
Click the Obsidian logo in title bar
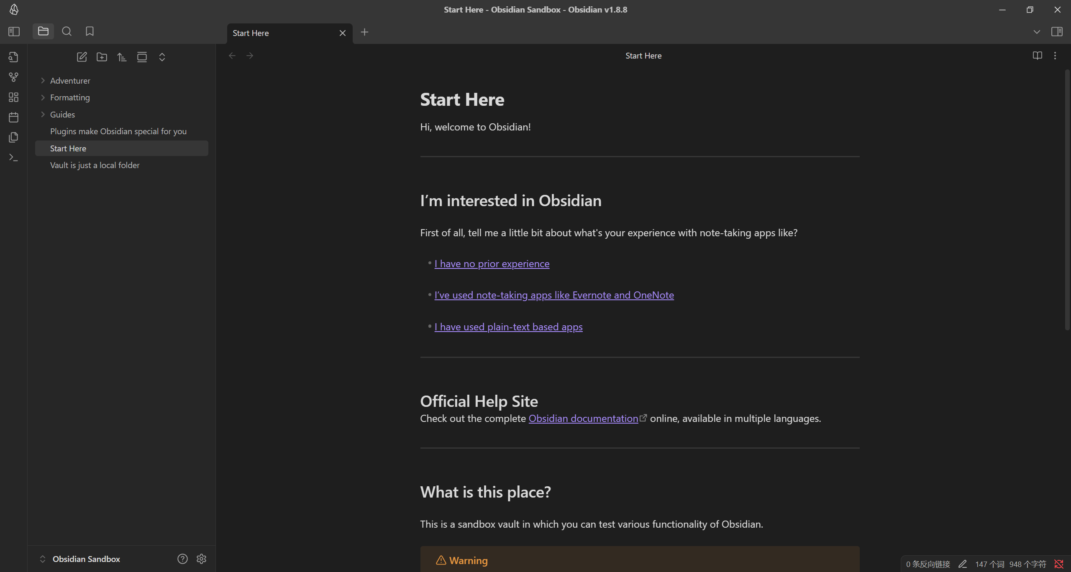tap(14, 9)
